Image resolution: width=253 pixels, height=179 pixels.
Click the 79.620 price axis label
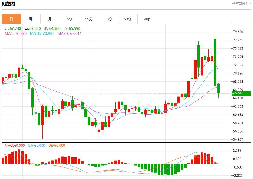[238, 32]
